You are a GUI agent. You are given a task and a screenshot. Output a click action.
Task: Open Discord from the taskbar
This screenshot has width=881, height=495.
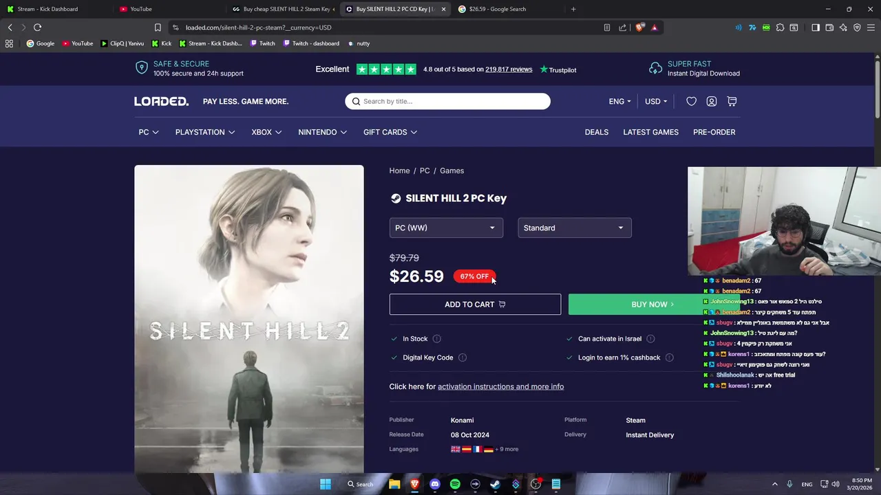click(434, 484)
